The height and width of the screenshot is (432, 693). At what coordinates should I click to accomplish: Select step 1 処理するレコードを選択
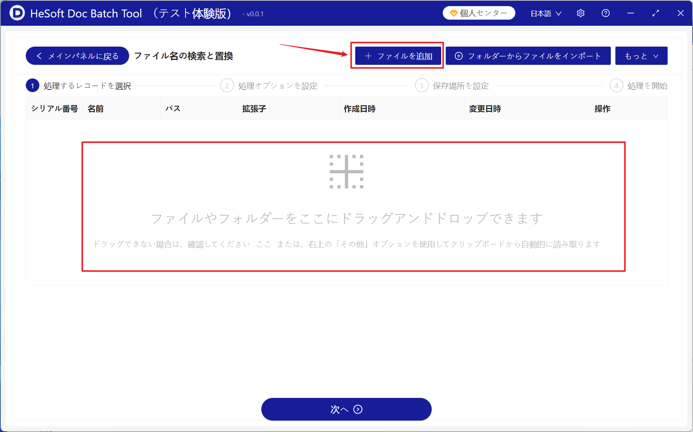click(78, 86)
